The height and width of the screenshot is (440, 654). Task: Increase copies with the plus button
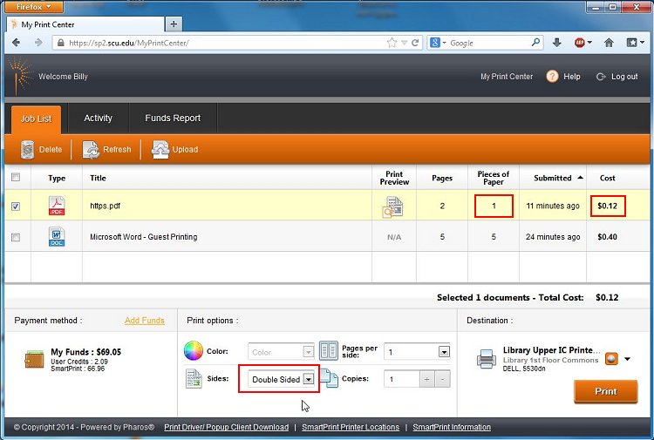pos(426,380)
